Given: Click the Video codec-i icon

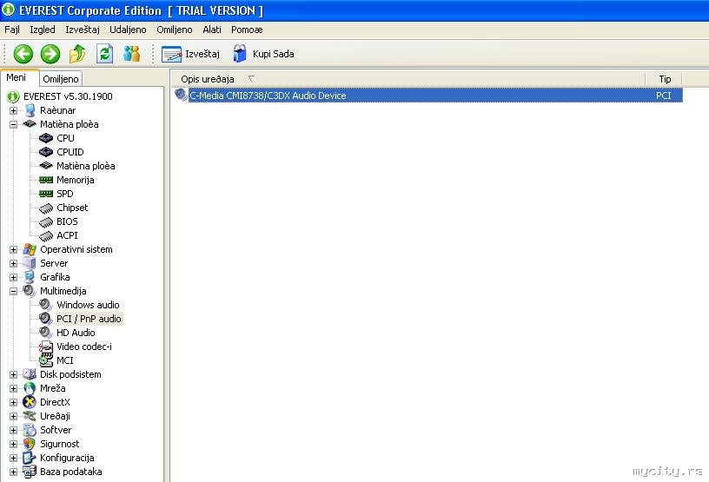Looking at the screenshot, I should [x=46, y=347].
